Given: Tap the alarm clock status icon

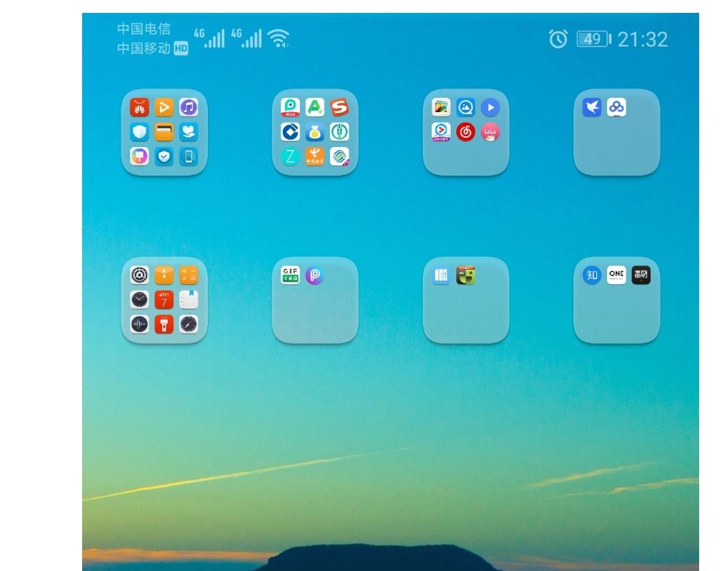Looking at the screenshot, I should pos(558,39).
